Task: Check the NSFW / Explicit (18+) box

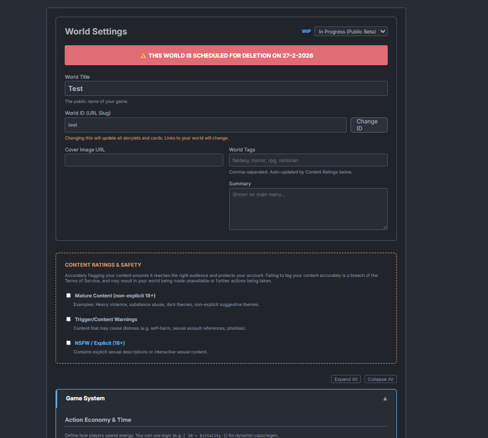Action: pos(68,343)
